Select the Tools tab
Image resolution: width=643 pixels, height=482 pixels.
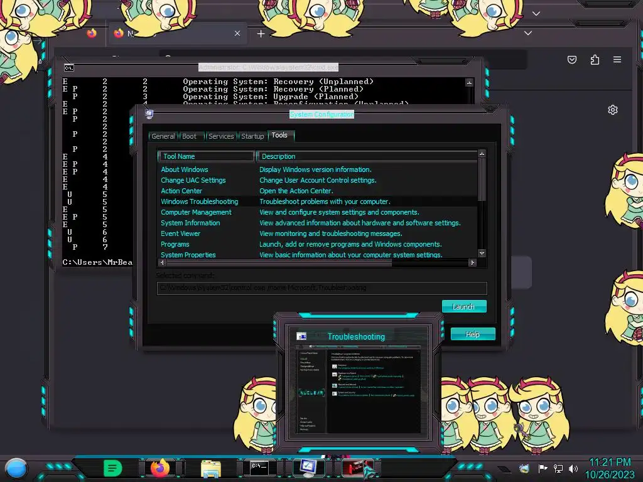tap(279, 136)
